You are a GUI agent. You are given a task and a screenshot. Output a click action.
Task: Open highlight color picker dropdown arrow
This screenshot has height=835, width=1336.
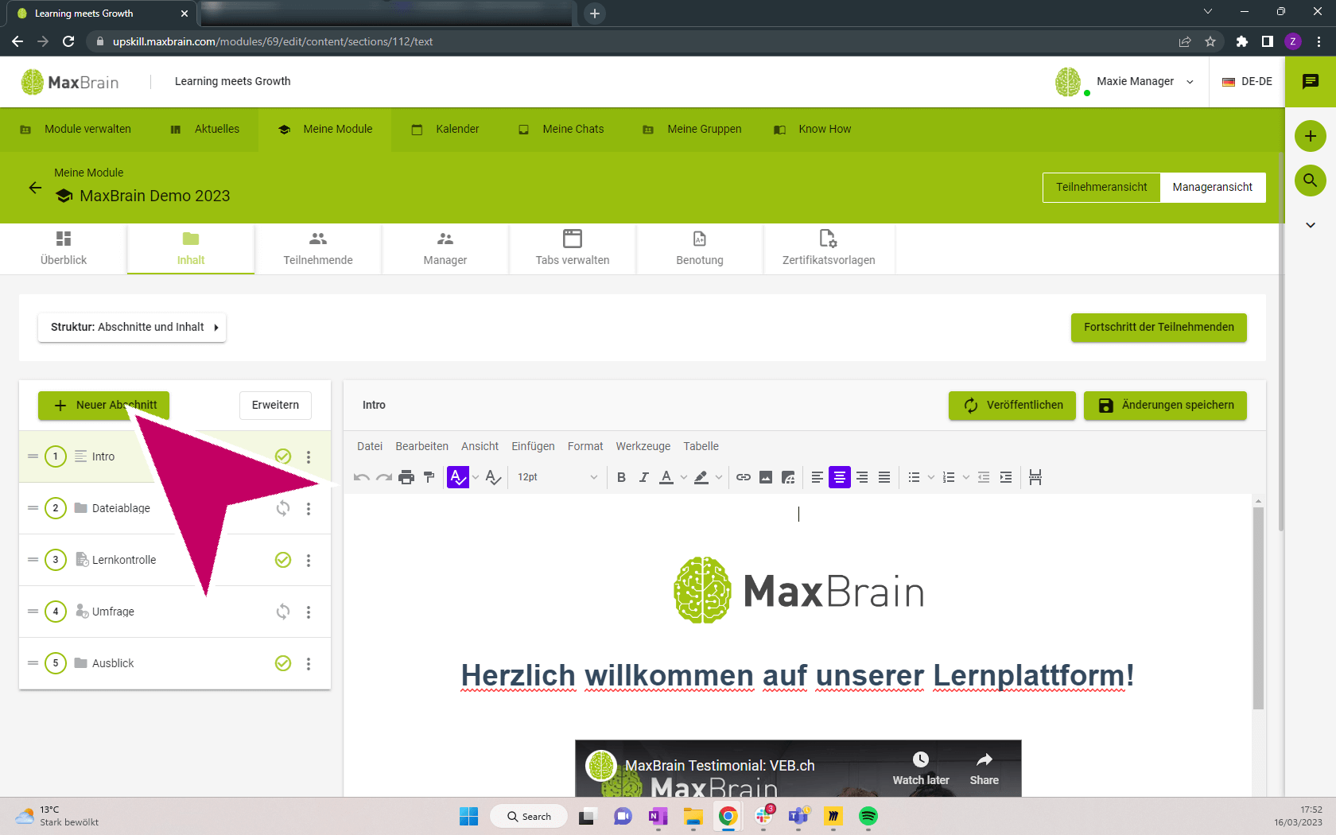719,477
